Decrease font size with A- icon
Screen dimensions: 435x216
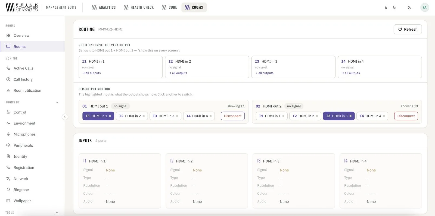coord(386,8)
